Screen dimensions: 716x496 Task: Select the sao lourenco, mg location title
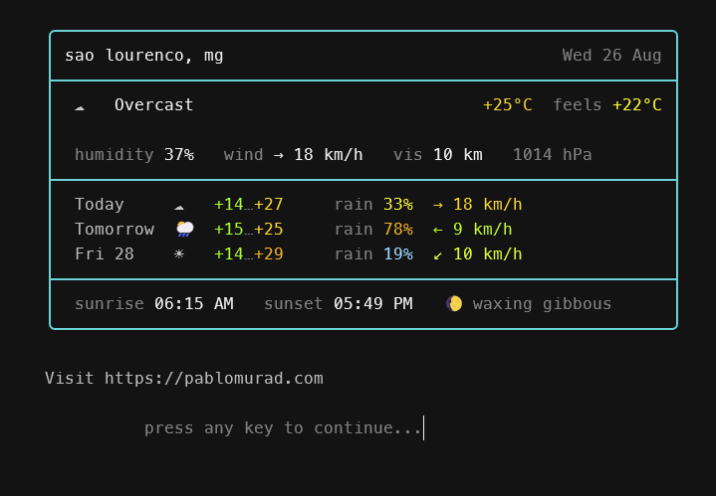(143, 56)
